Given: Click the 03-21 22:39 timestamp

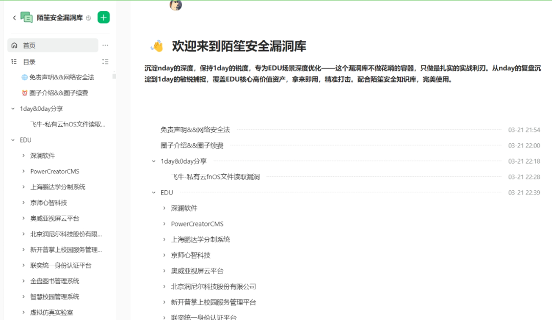Looking at the screenshot, I should tap(524, 193).
